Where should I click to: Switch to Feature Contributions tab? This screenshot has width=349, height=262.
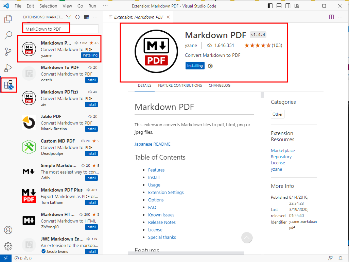(180, 85)
